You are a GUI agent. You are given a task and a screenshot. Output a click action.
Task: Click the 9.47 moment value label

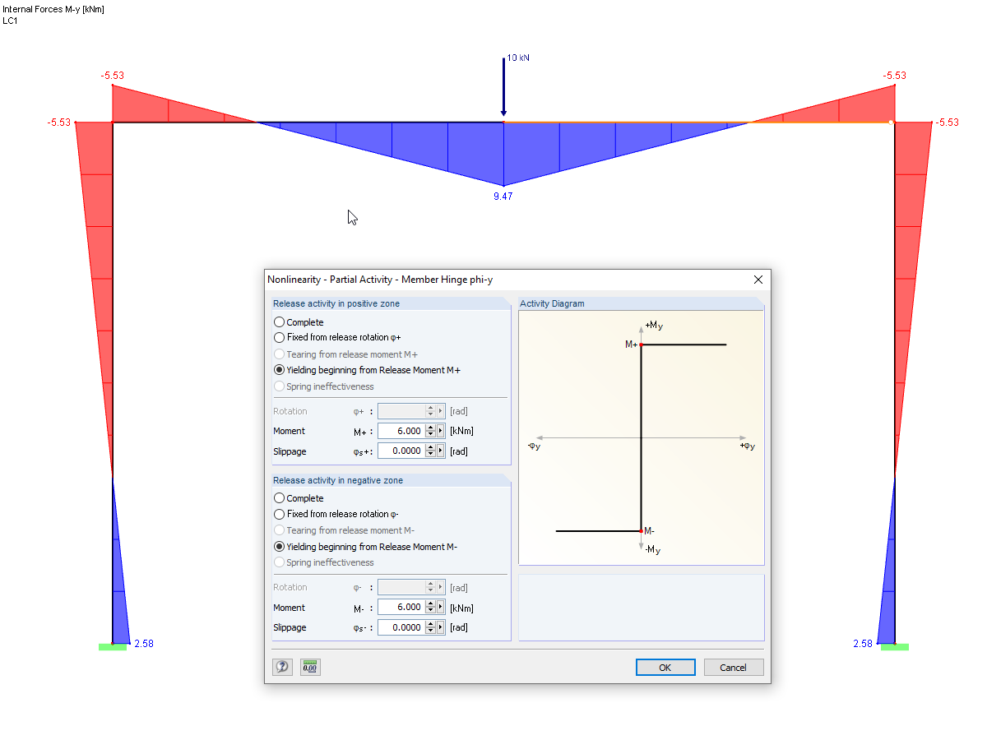(x=503, y=196)
